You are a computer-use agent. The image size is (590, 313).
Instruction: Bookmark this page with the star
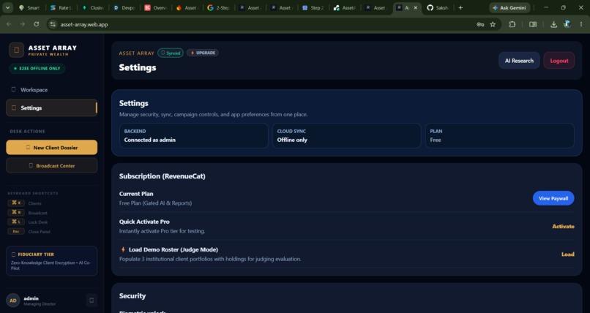pyautogui.click(x=493, y=24)
